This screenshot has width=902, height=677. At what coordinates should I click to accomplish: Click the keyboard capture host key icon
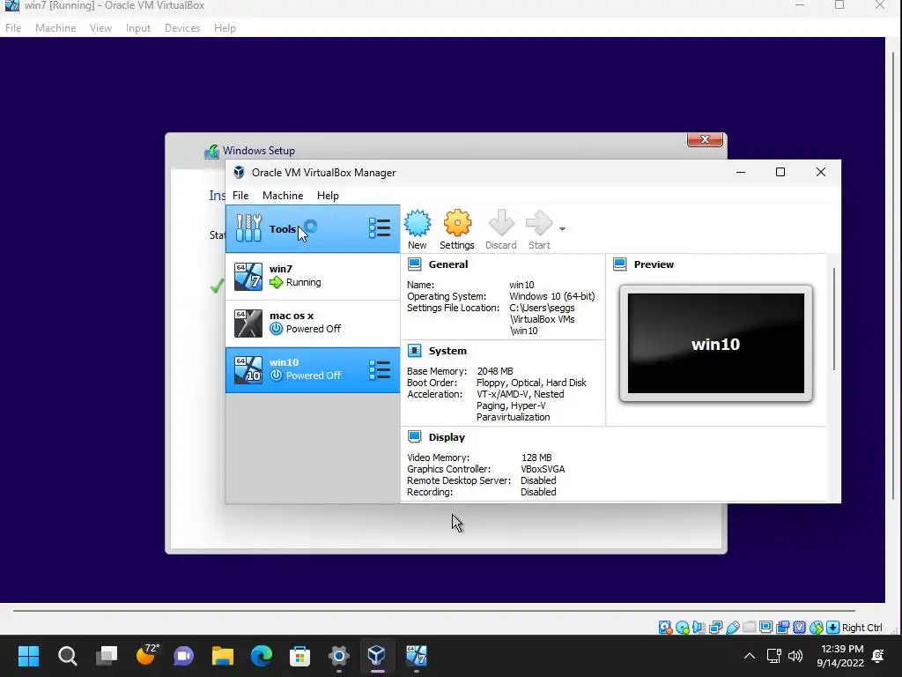tap(833, 628)
